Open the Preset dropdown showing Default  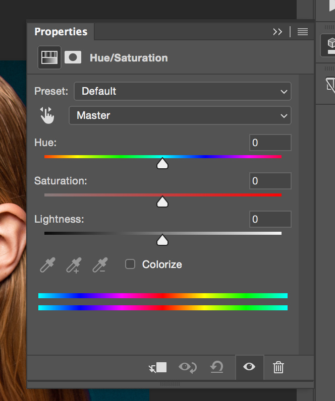click(x=182, y=91)
